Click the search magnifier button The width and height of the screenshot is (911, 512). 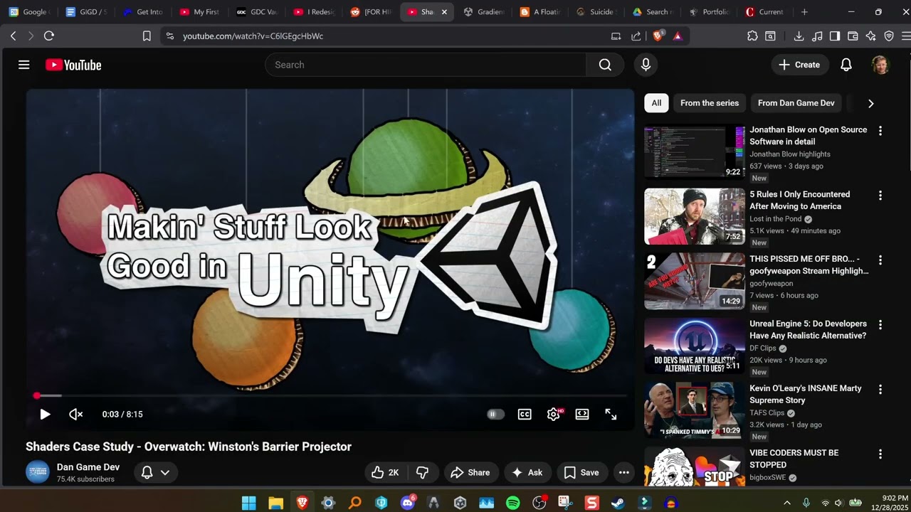pyautogui.click(x=605, y=65)
